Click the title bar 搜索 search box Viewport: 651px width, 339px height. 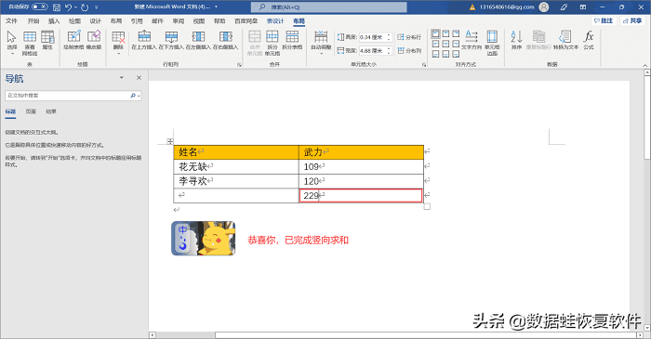[329, 7]
